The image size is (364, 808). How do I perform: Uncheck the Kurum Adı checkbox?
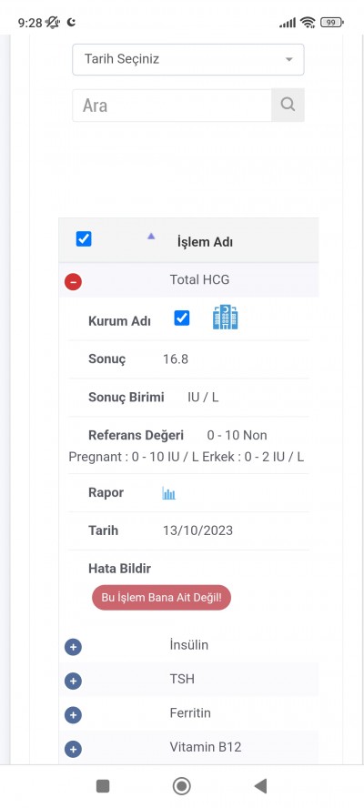coord(182,318)
